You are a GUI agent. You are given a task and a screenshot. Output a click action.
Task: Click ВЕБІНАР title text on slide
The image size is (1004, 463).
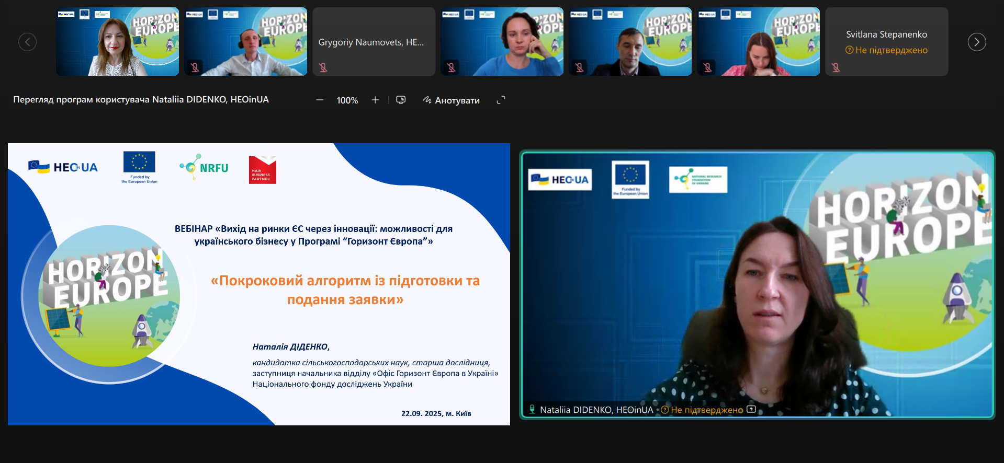tap(313, 235)
